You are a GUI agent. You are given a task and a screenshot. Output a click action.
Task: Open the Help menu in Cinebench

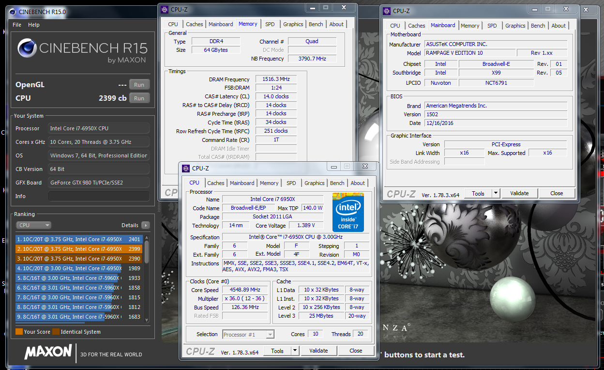click(x=34, y=25)
